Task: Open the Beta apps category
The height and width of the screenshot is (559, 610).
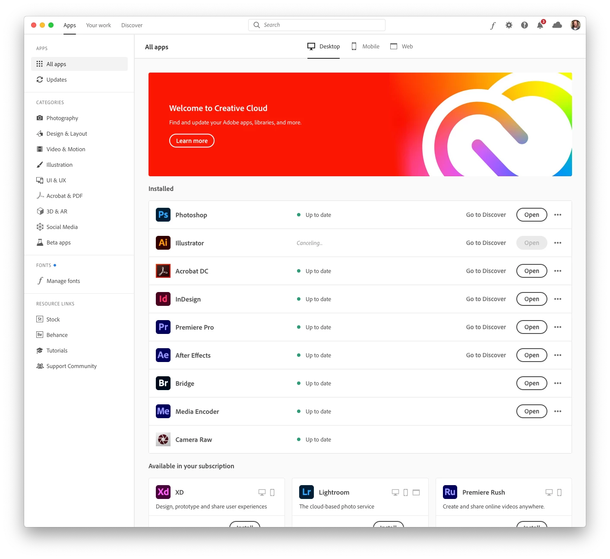Action: [79, 242]
